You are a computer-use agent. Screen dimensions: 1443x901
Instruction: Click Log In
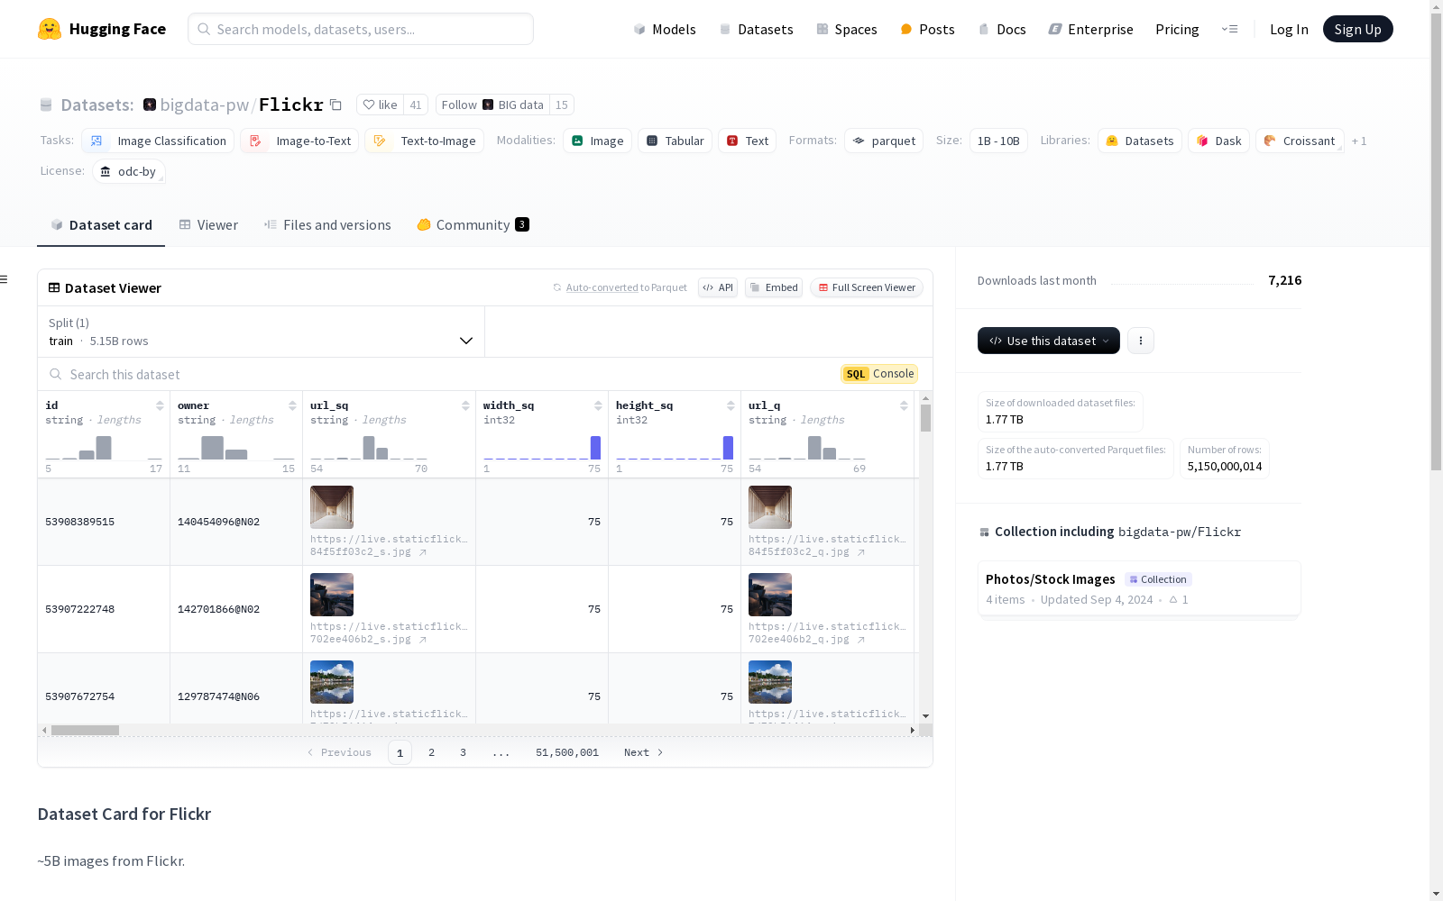pyautogui.click(x=1289, y=29)
